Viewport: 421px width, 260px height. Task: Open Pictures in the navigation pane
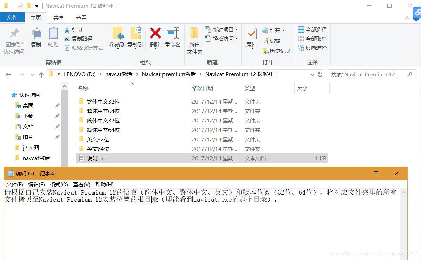pos(25,137)
